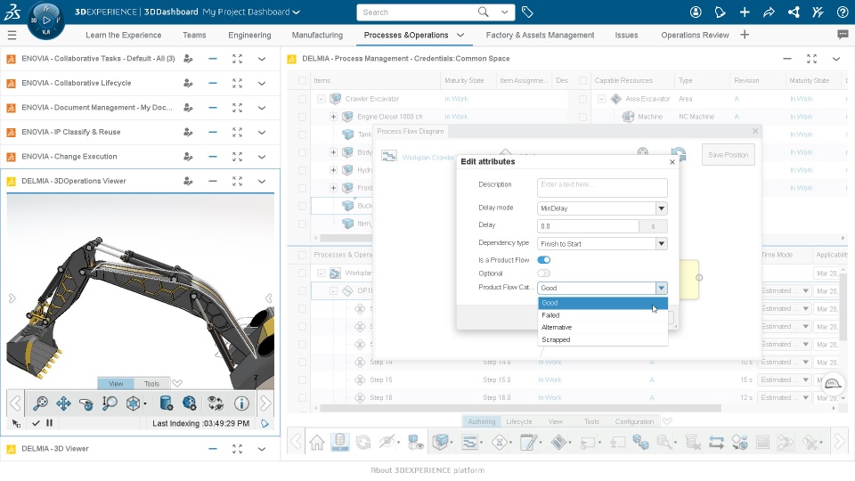Click the share users icon for ENOVIA Change Execution
Image resolution: width=855 pixels, height=481 pixels.
(x=188, y=157)
